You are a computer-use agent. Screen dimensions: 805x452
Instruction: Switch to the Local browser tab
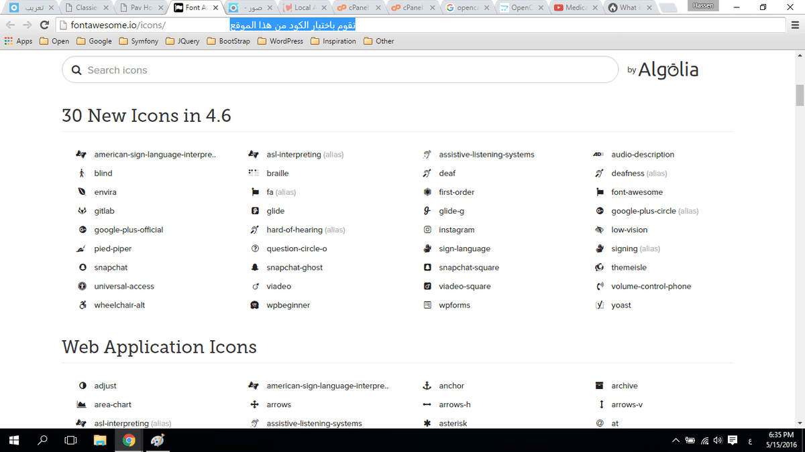[x=302, y=8]
